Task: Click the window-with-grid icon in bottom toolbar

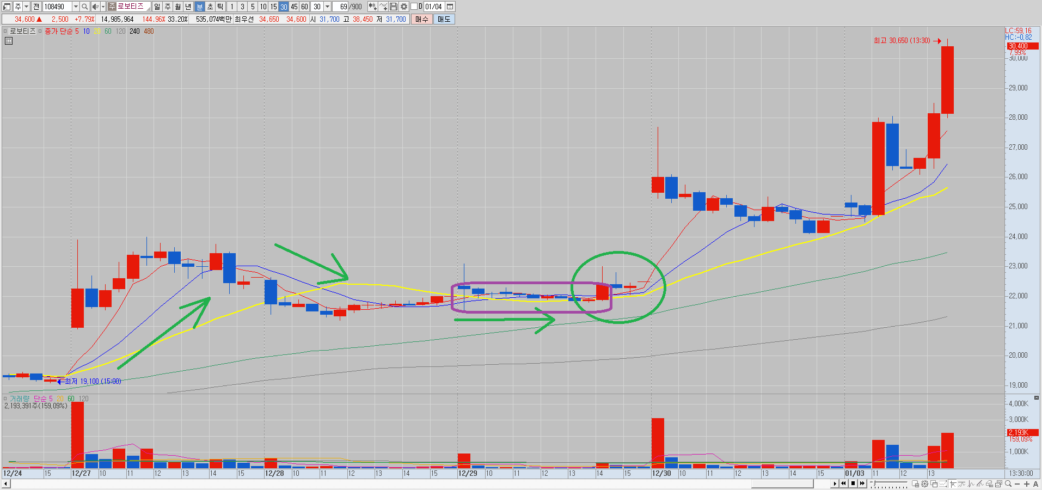Action: 916,483
